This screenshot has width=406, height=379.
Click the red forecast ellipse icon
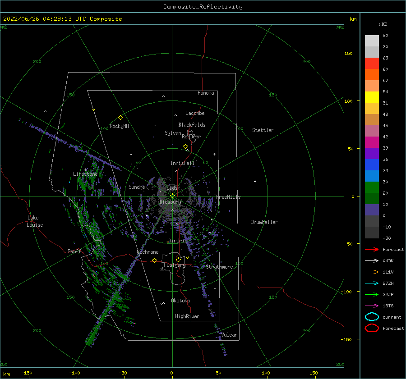click(x=372, y=328)
